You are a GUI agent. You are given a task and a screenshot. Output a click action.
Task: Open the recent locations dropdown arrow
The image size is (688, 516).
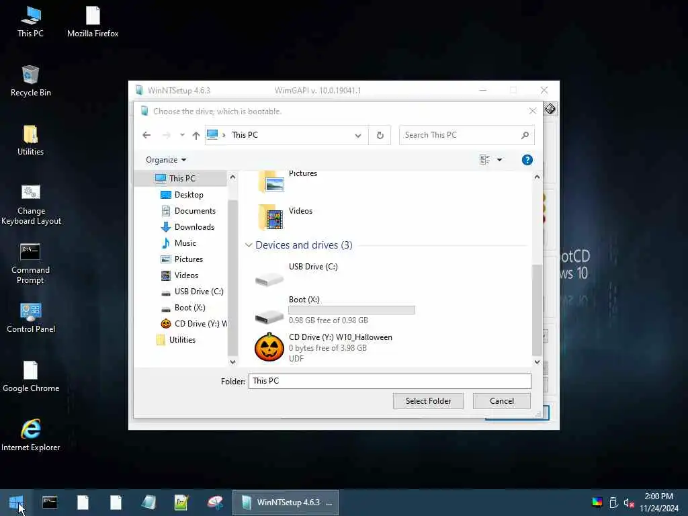click(x=182, y=135)
